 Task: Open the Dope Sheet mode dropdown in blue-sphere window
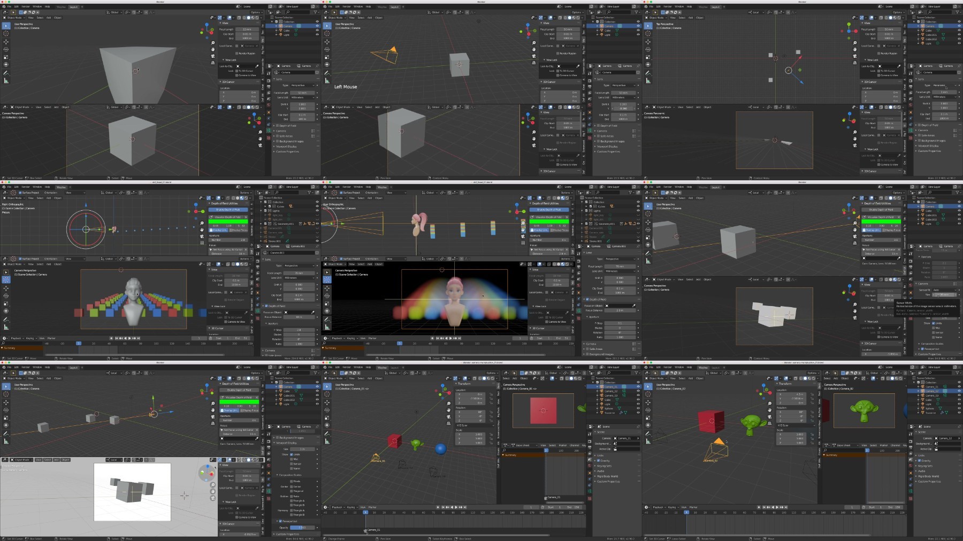pos(524,445)
